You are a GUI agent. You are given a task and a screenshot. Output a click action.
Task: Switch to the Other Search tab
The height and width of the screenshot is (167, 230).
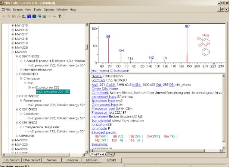pyautogui.click(x=32, y=160)
